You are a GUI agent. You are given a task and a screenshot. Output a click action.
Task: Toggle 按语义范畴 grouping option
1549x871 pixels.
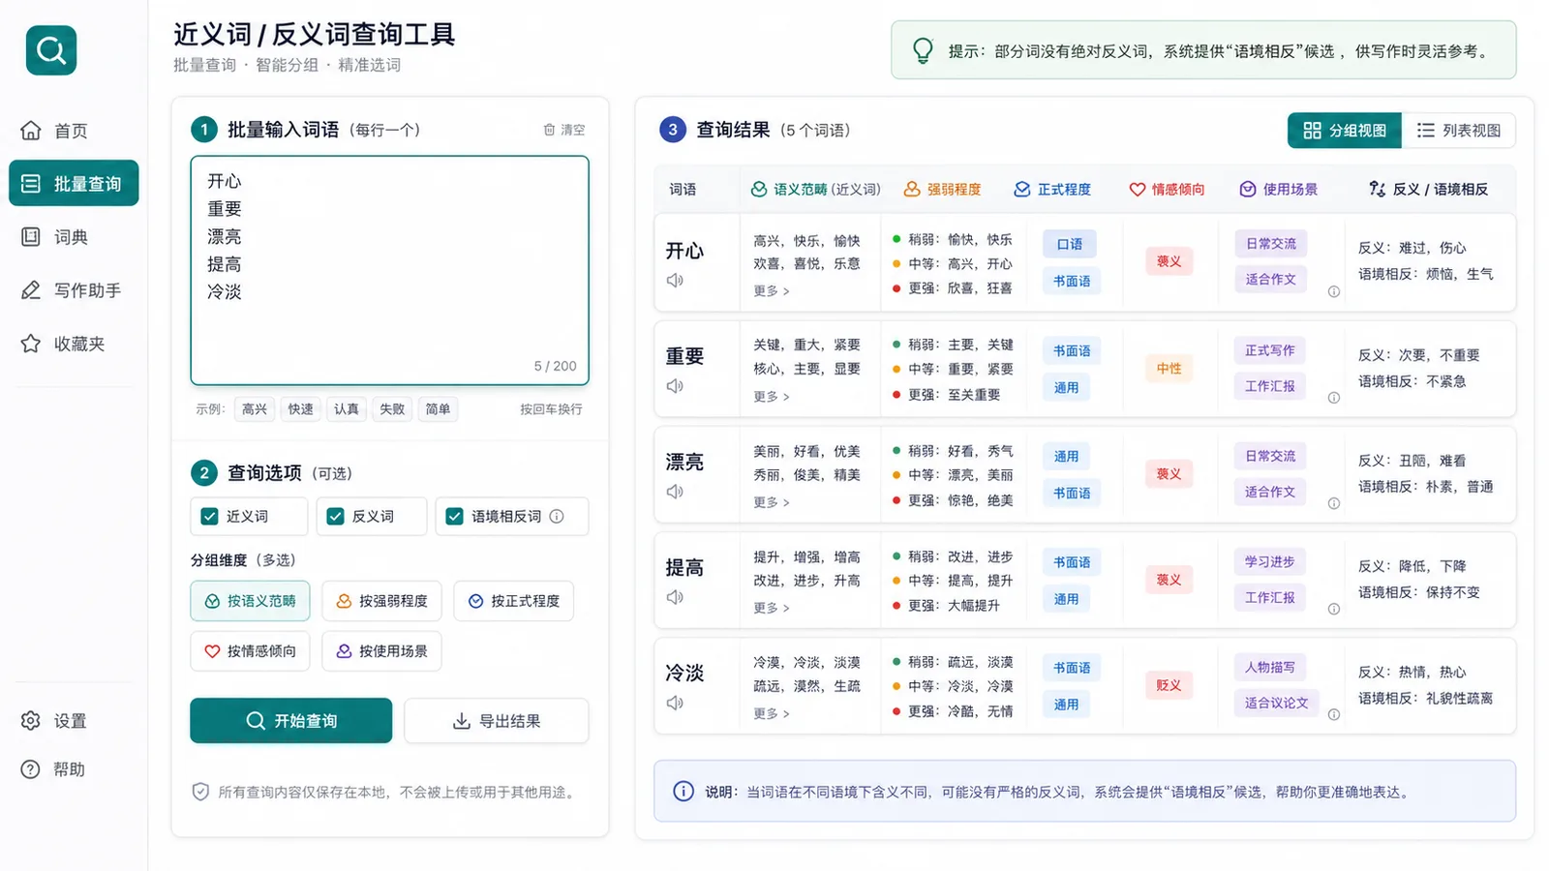point(250,601)
